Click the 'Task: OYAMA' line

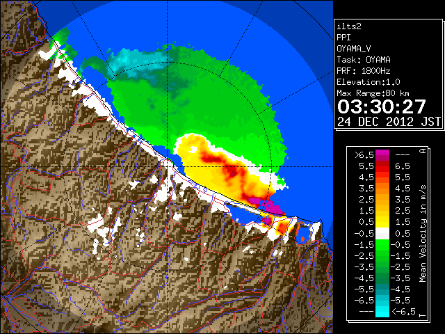(x=364, y=60)
